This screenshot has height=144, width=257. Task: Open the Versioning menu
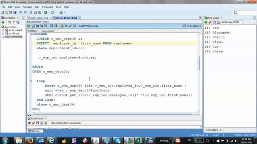click(47, 7)
